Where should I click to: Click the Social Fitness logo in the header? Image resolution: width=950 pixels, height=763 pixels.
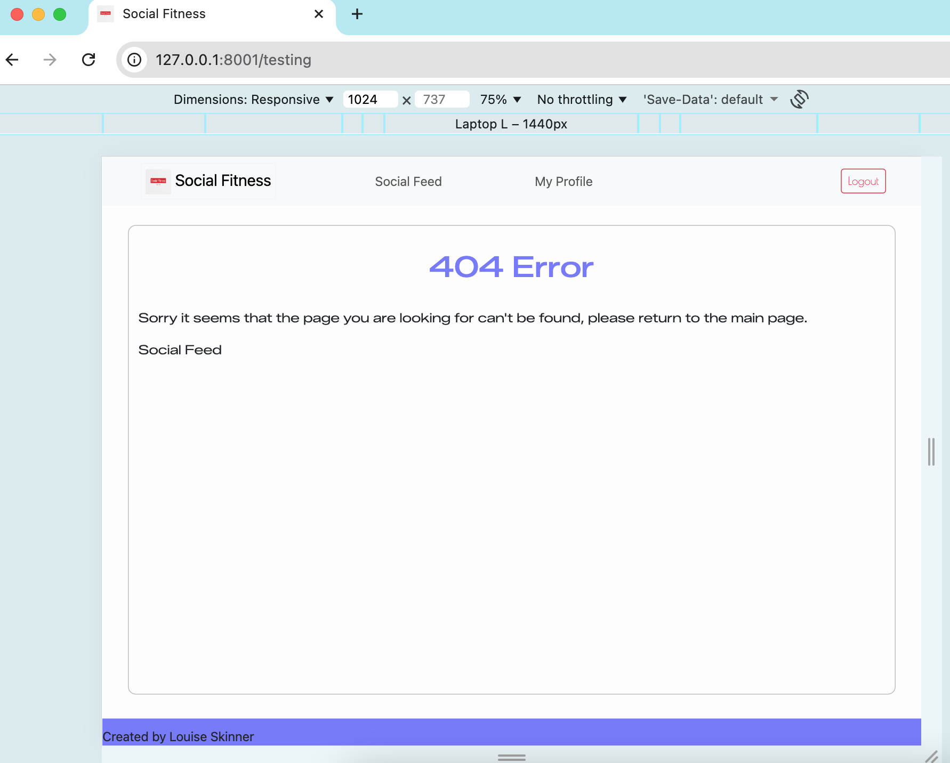pyautogui.click(x=208, y=181)
